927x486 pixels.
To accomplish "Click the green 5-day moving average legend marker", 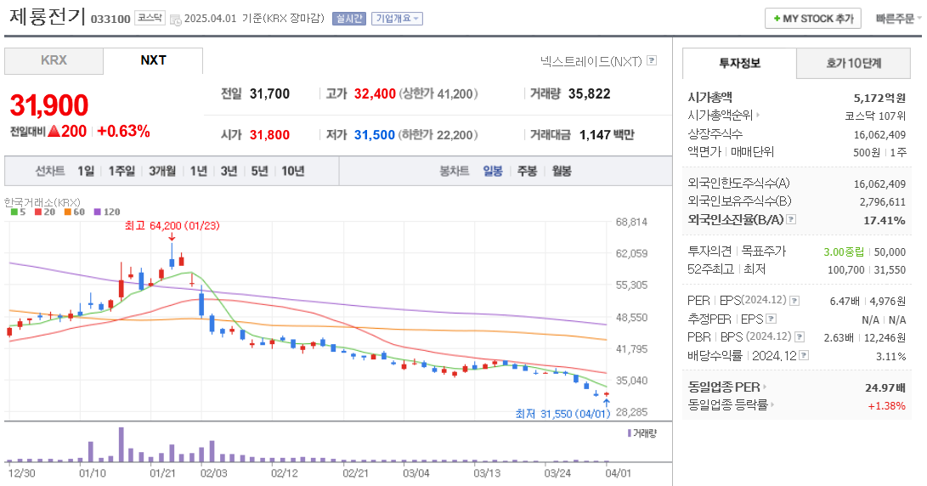I will coord(14,212).
